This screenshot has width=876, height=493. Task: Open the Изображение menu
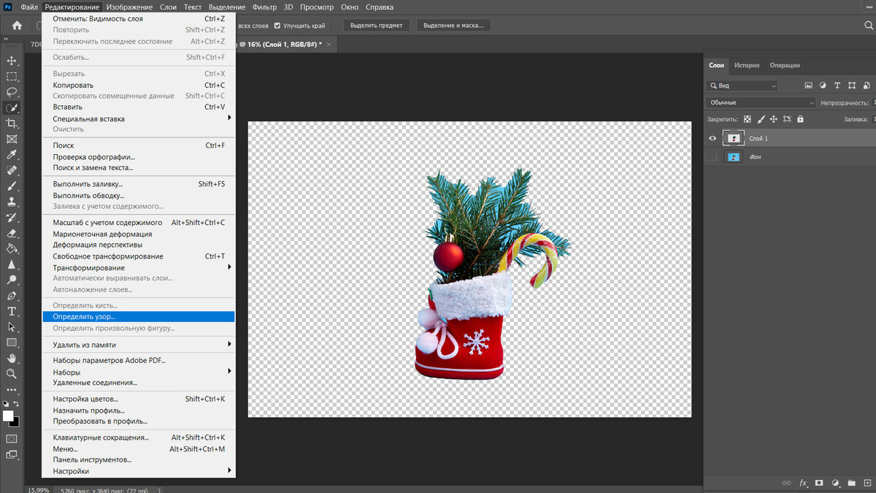(129, 7)
